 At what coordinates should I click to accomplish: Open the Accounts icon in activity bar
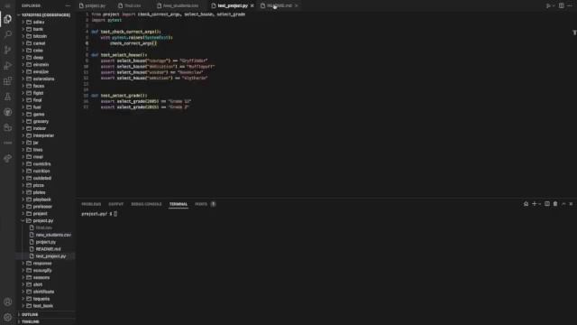(x=7, y=302)
